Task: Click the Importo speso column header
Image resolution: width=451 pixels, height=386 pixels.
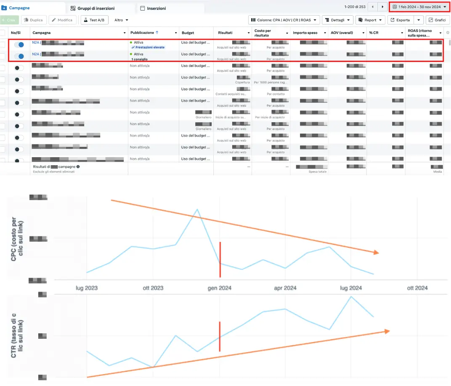Action: click(x=305, y=33)
